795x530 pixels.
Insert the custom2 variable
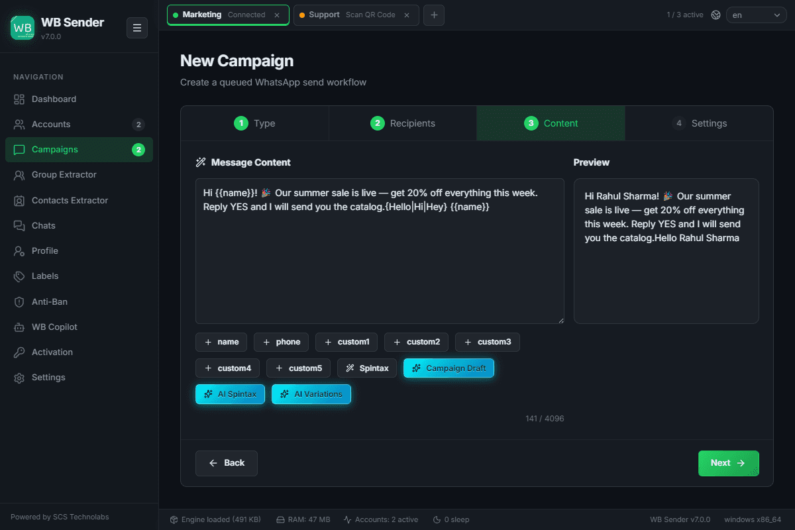[x=416, y=343]
